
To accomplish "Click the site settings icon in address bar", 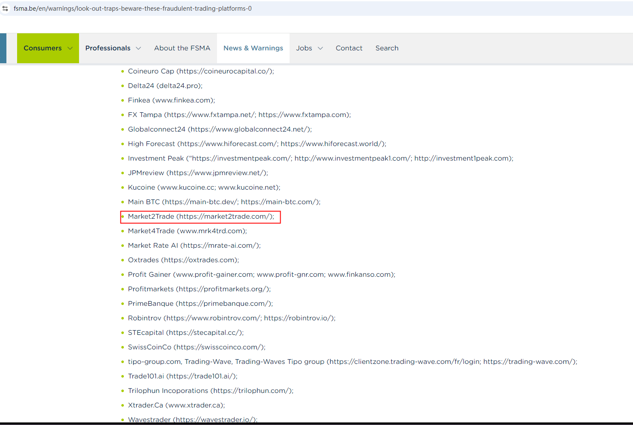I will coord(5,9).
